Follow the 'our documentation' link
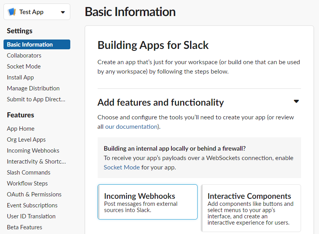Screen dimensions: 319x234 click(131, 126)
